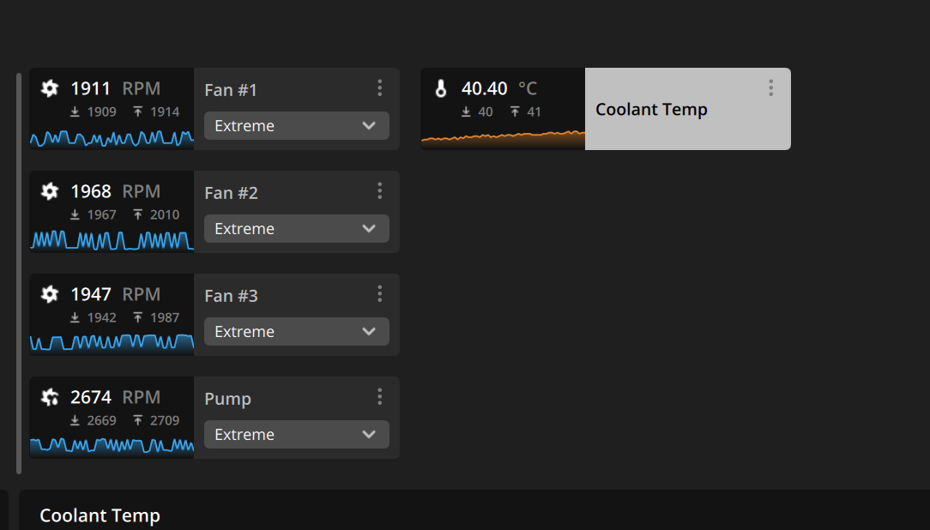Click the Fan #2 fan icon
The image size is (930, 530).
click(50, 191)
